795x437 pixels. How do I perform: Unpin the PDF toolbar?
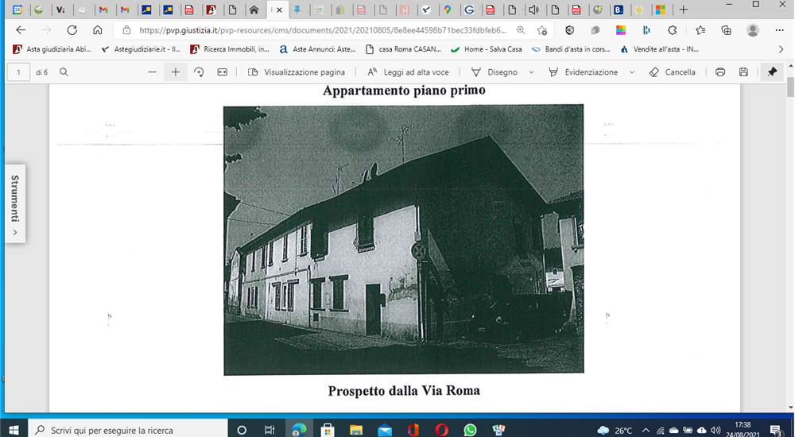772,72
